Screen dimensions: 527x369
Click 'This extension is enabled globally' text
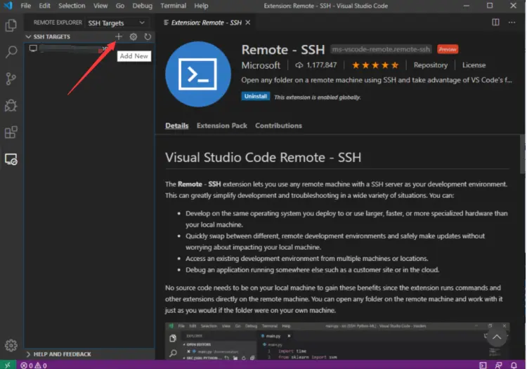coord(318,98)
